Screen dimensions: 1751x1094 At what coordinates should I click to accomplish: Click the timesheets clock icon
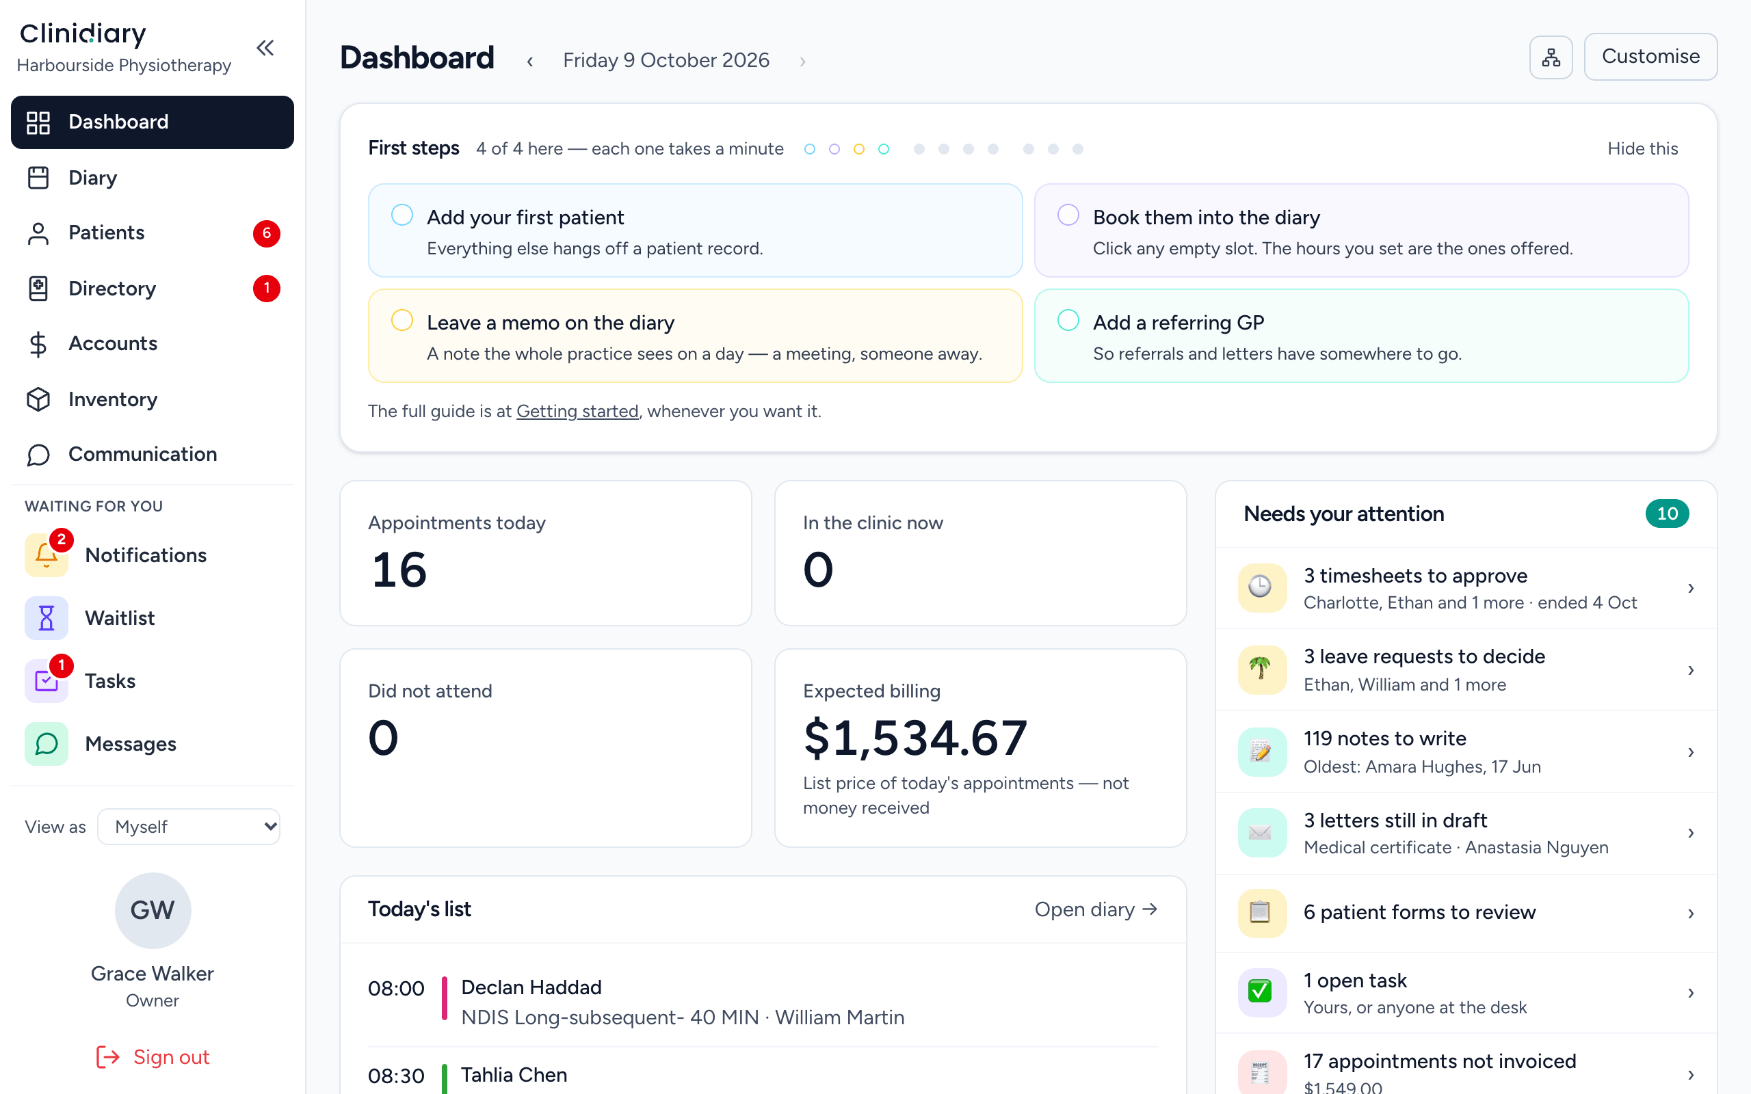(x=1262, y=587)
